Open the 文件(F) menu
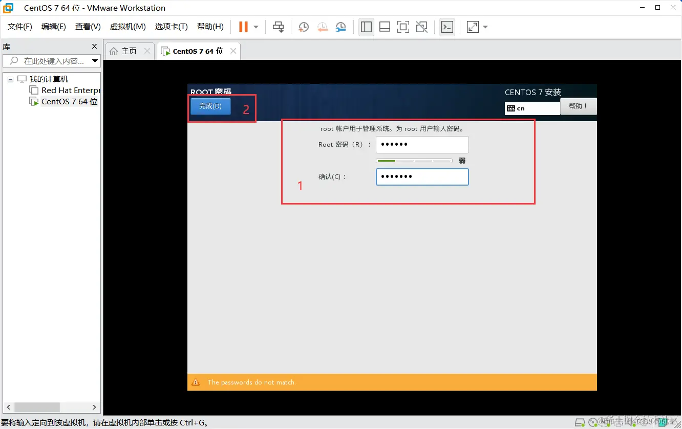682x429 pixels. [x=20, y=27]
